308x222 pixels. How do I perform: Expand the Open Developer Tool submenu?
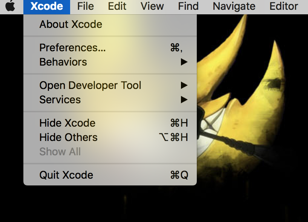pyautogui.click(x=110, y=85)
